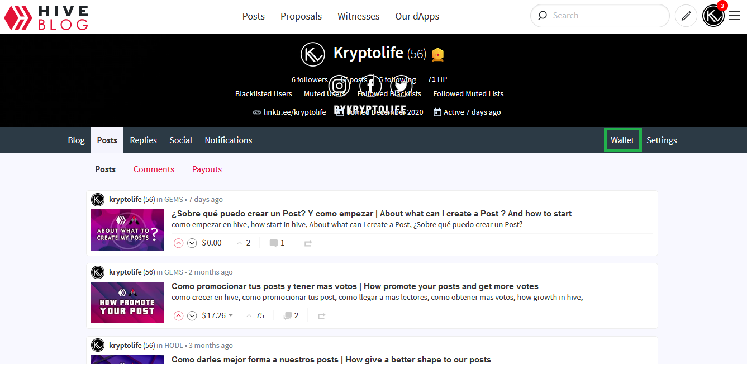
Task: Downvote the 'How promote your posts' post
Action: pos(192,315)
